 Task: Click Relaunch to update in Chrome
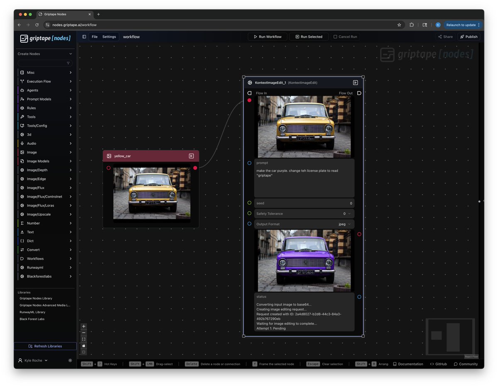coord(463,25)
